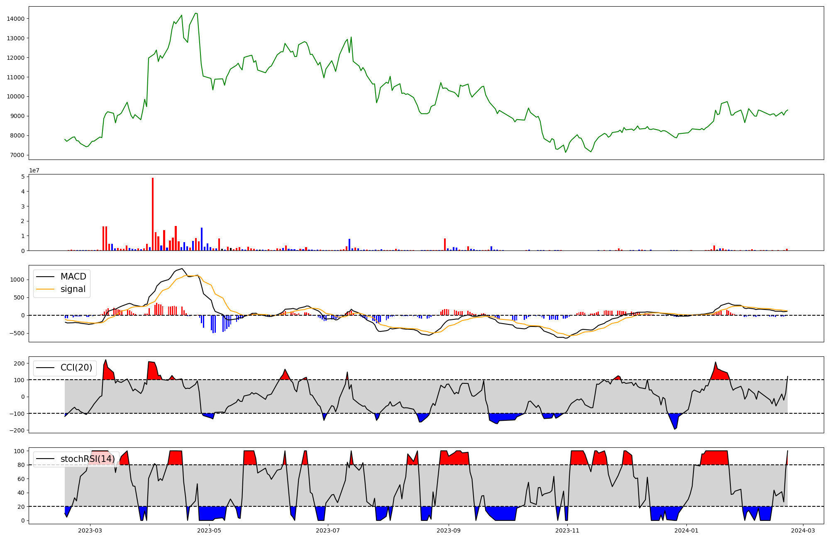
Task: Click the 2023-09 date tick label
Action: point(449,530)
